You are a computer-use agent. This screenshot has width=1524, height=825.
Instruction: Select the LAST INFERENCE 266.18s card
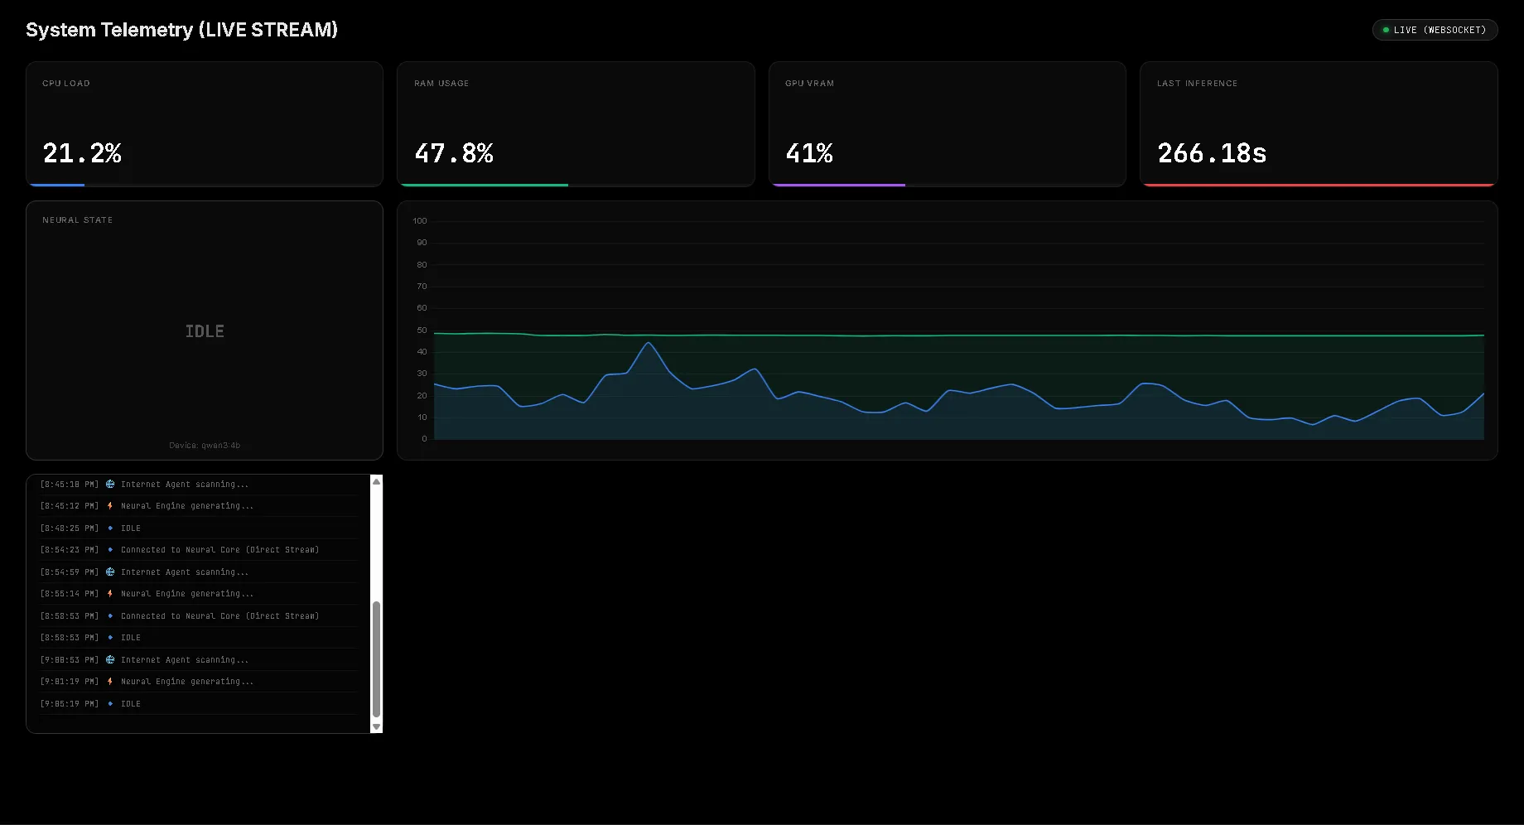tap(1319, 123)
